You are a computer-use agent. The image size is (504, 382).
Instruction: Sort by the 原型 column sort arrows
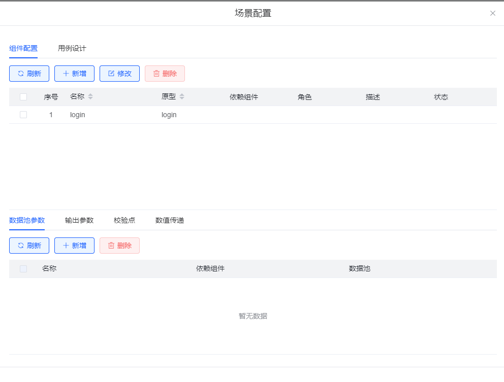(182, 97)
